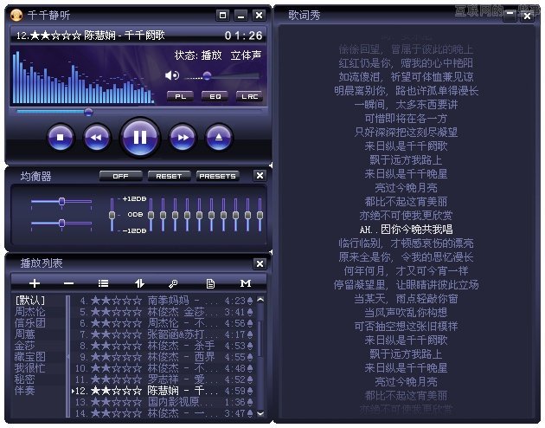The height and width of the screenshot is (428, 545).
Task: Skip to previous track button
Action: click(x=97, y=138)
